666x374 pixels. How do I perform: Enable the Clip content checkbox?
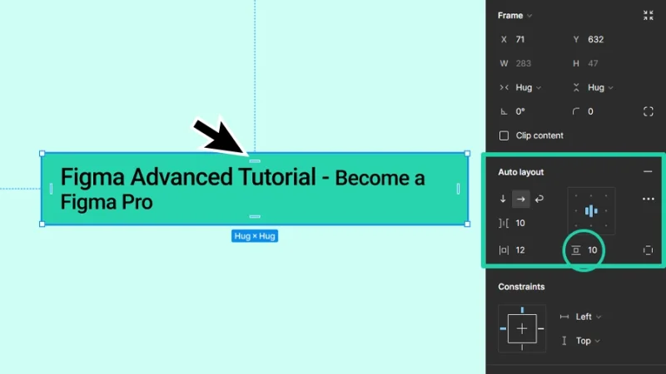point(504,135)
